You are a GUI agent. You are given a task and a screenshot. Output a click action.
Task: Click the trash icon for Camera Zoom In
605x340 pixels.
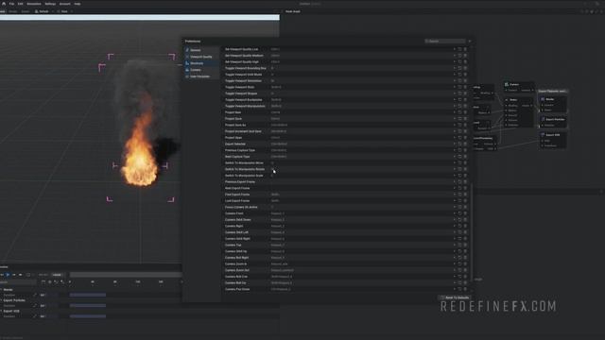[465, 264]
